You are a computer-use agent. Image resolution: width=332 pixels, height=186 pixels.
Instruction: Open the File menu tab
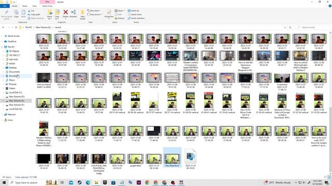(5, 6)
